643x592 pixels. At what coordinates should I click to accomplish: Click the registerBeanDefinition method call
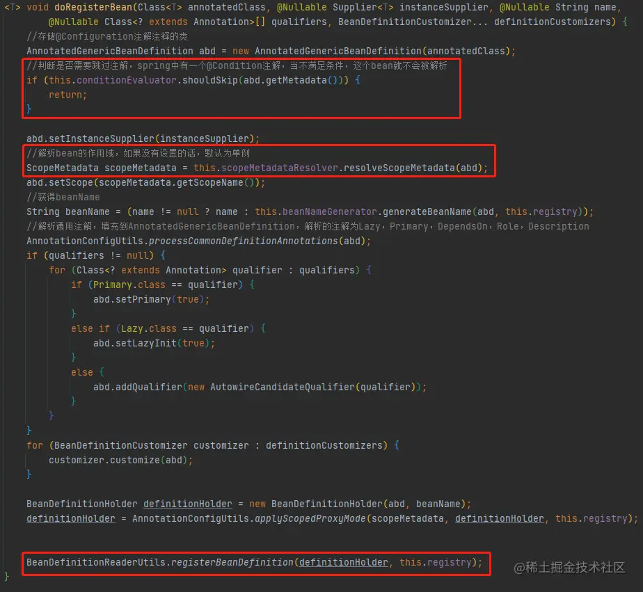coord(232,563)
